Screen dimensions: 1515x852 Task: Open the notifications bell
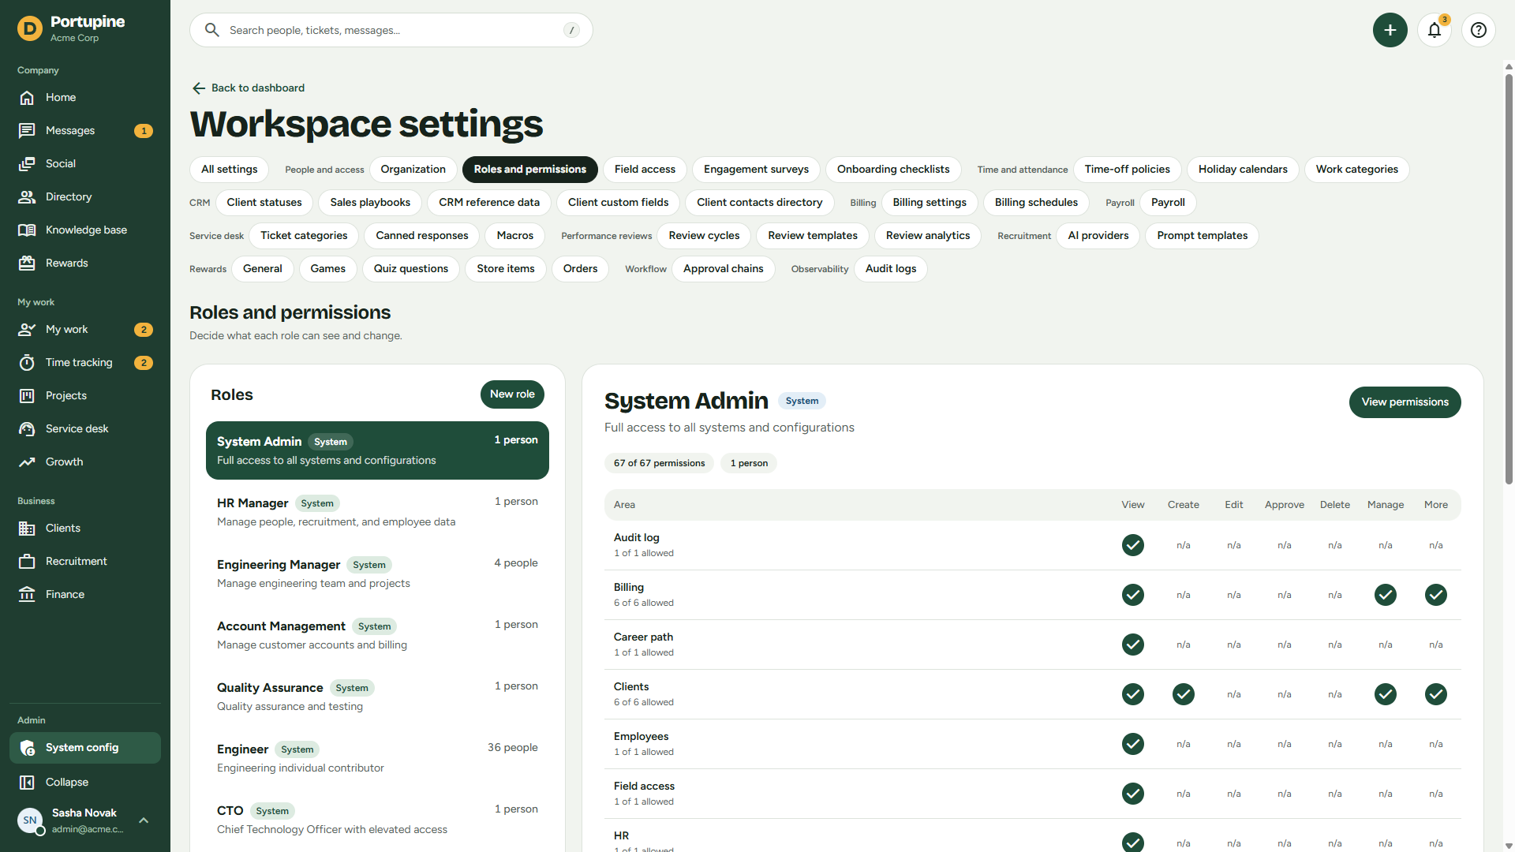1435,30
